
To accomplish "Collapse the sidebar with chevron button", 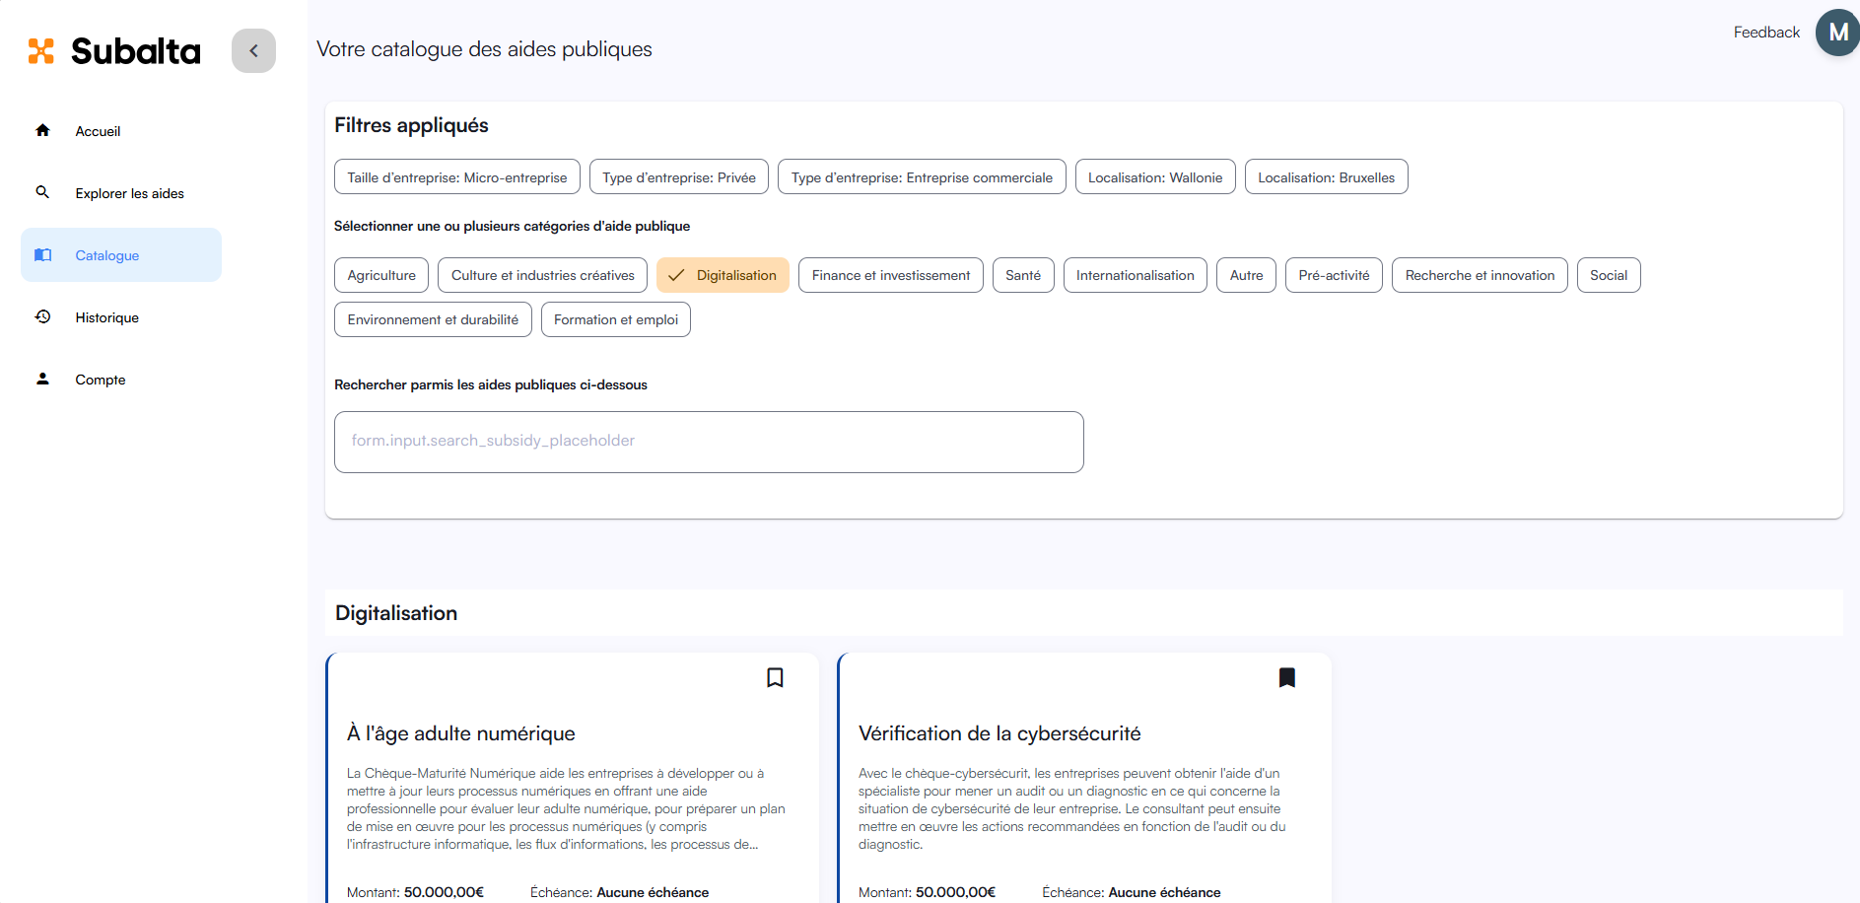I will [x=253, y=50].
